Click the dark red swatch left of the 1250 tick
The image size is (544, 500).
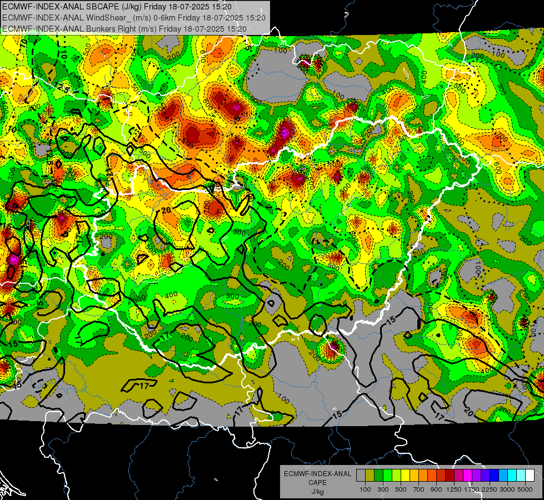point(450,475)
